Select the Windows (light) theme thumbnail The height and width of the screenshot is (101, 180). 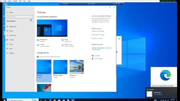click(x=60, y=67)
